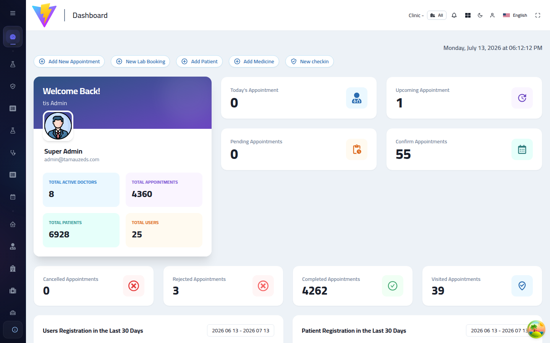The height and width of the screenshot is (343, 550).
Task: Open Users Registration date range picker
Action: 241,330
